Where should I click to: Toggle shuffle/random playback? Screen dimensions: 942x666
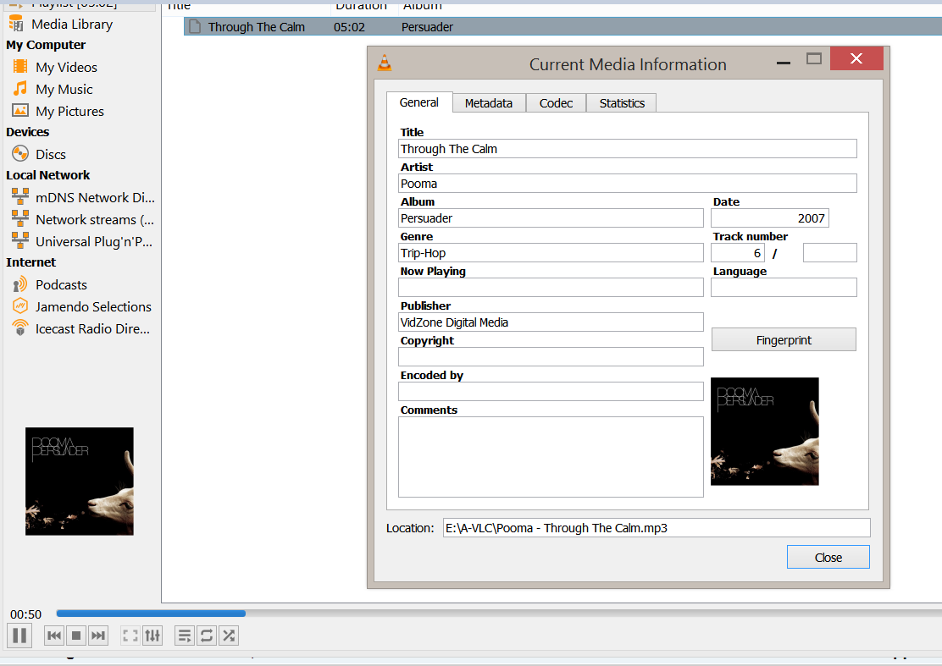229,636
